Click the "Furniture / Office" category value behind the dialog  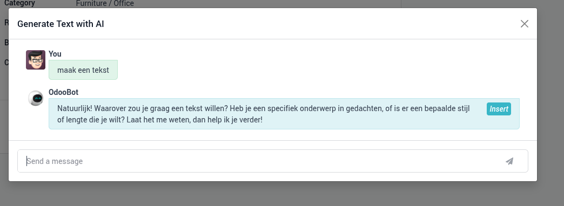pos(105,4)
